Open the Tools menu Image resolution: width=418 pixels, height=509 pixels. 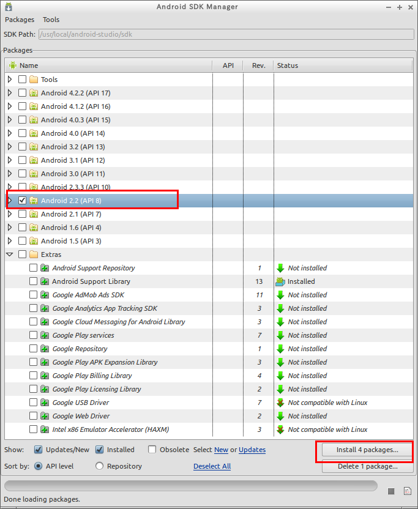tap(51, 20)
